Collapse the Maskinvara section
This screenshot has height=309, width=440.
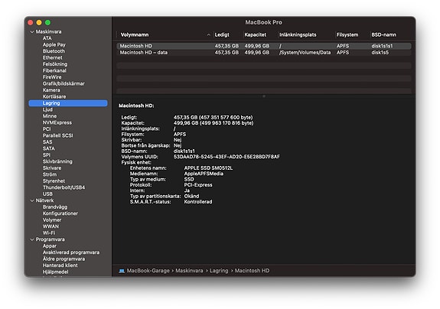[x=32, y=31]
